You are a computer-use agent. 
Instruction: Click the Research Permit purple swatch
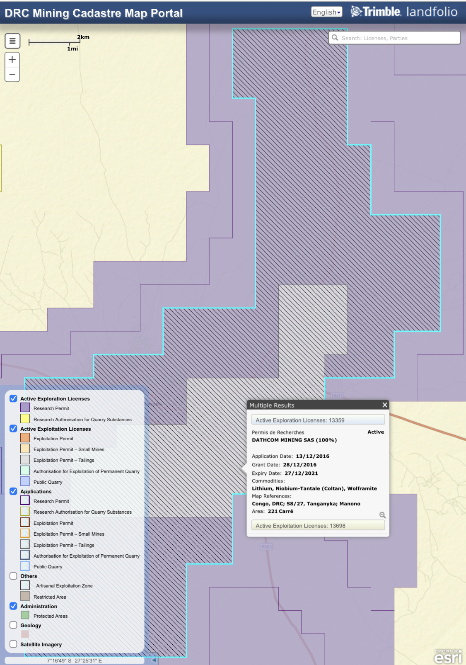(x=25, y=408)
